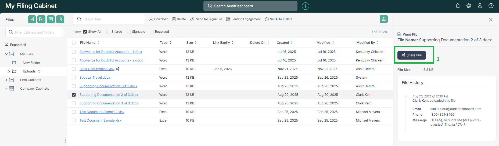The height and width of the screenshot is (146, 499).
Task: Click the Share File button
Action: coord(411,55)
